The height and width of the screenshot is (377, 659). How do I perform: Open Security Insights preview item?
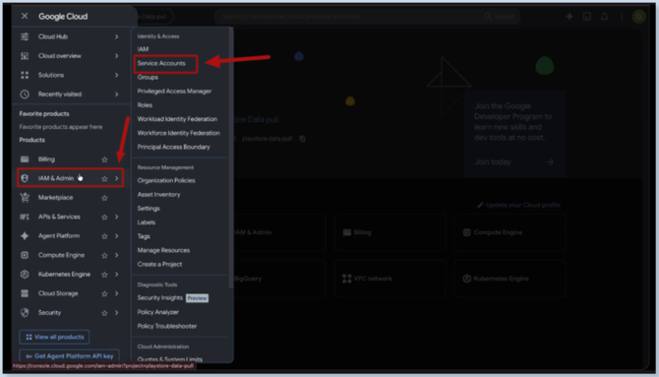[173, 298]
